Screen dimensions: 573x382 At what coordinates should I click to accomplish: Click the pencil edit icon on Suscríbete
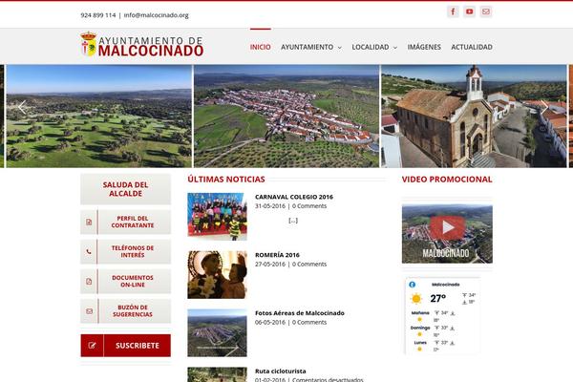tap(92, 346)
